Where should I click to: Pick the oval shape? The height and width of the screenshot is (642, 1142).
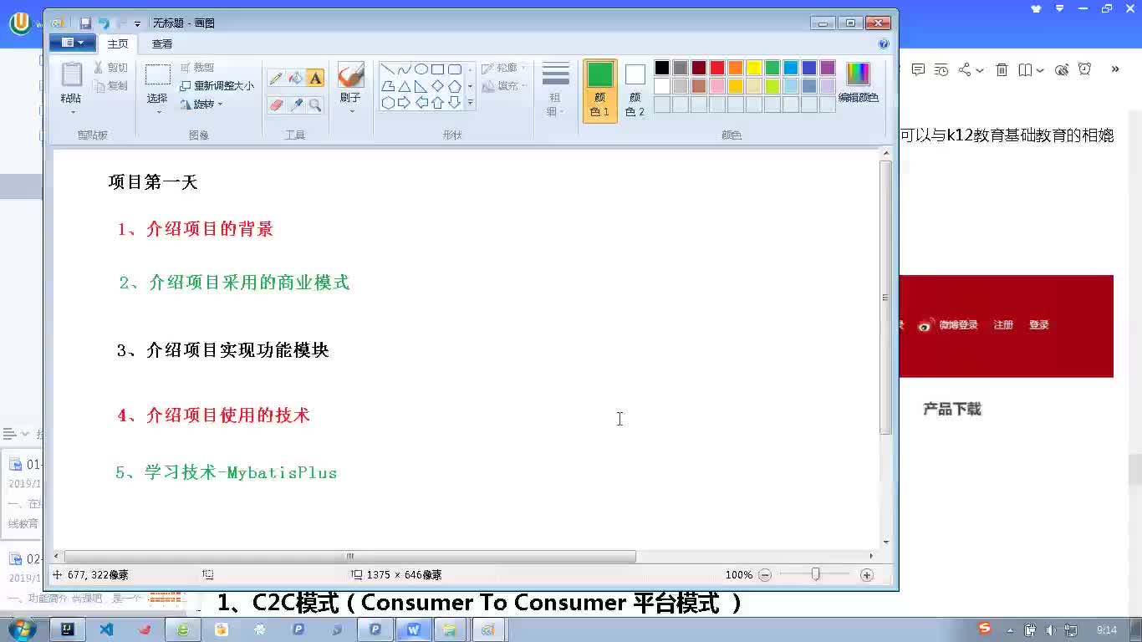(421, 69)
